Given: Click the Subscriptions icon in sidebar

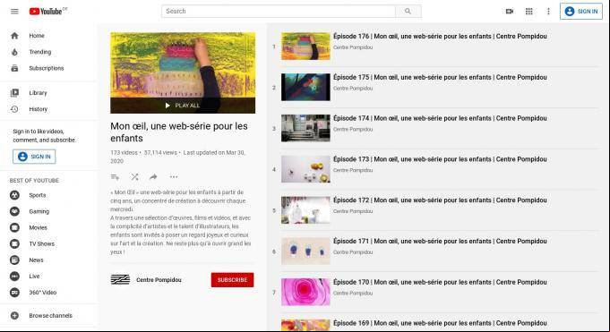Looking at the screenshot, I should tap(14, 68).
